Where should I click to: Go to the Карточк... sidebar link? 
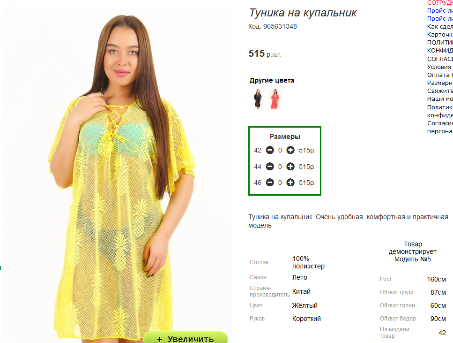440,34
